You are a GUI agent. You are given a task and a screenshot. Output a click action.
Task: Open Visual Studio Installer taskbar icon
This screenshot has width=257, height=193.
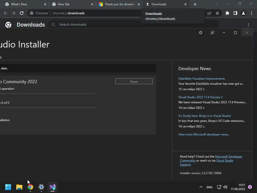pyautogui.click(x=52, y=187)
